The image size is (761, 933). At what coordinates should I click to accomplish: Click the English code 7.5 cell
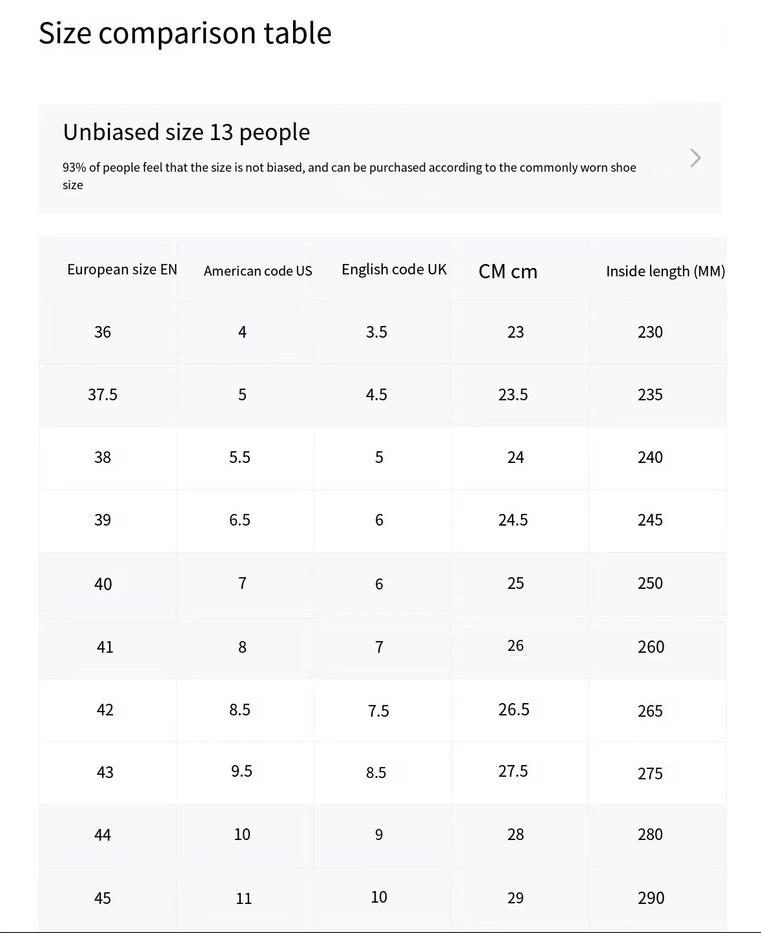pos(378,712)
